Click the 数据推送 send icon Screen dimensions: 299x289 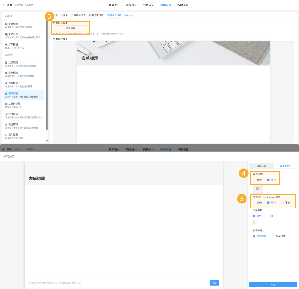6,114
